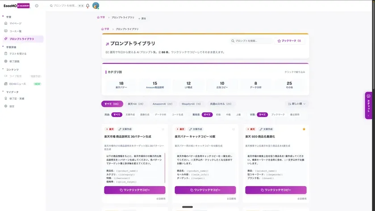Select the 画像生成 用途 filter
375x211 pixels.
coord(145,115)
